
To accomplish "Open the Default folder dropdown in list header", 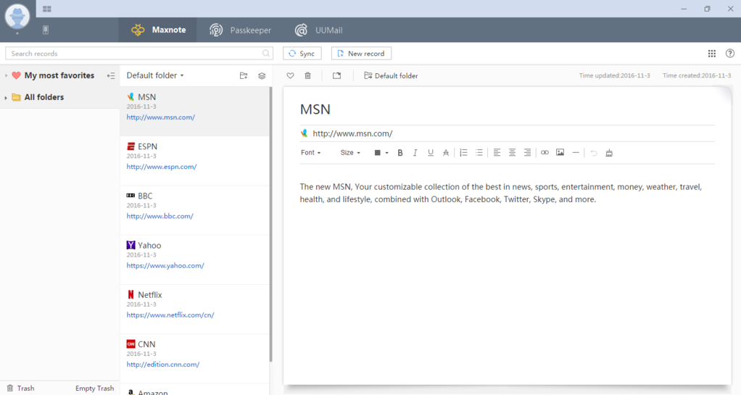I will tap(155, 75).
